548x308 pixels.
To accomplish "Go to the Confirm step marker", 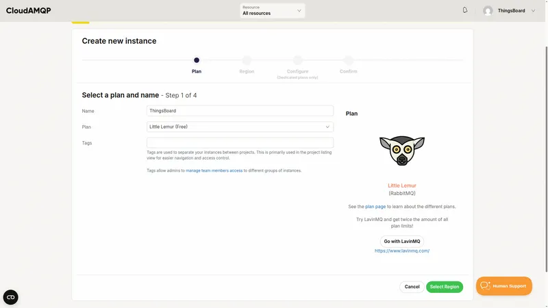I will pyautogui.click(x=348, y=60).
